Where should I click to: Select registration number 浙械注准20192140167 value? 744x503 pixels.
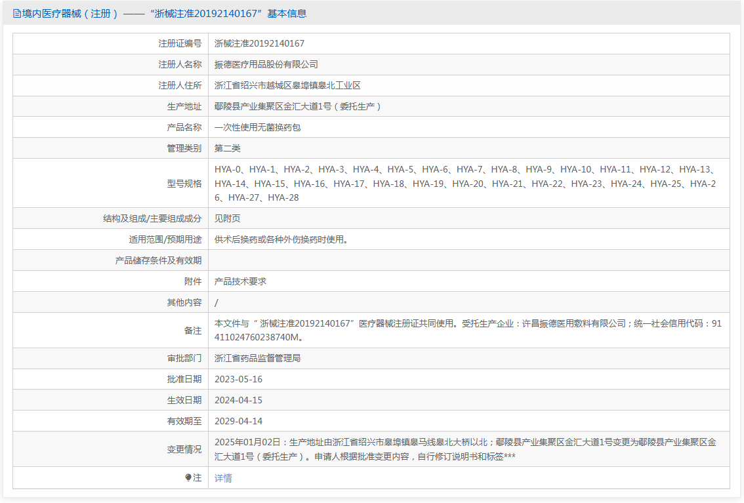point(260,44)
